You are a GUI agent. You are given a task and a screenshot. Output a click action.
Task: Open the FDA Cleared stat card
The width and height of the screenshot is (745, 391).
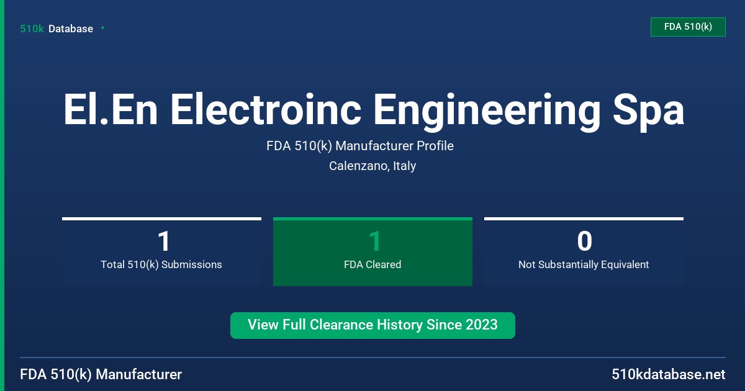[x=372, y=252]
